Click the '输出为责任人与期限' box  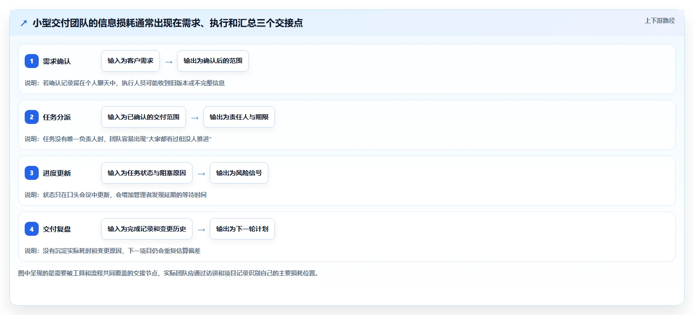[239, 117]
